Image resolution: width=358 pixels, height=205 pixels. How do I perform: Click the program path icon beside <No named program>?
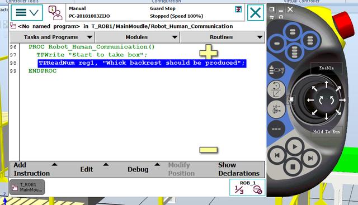(x=13, y=26)
